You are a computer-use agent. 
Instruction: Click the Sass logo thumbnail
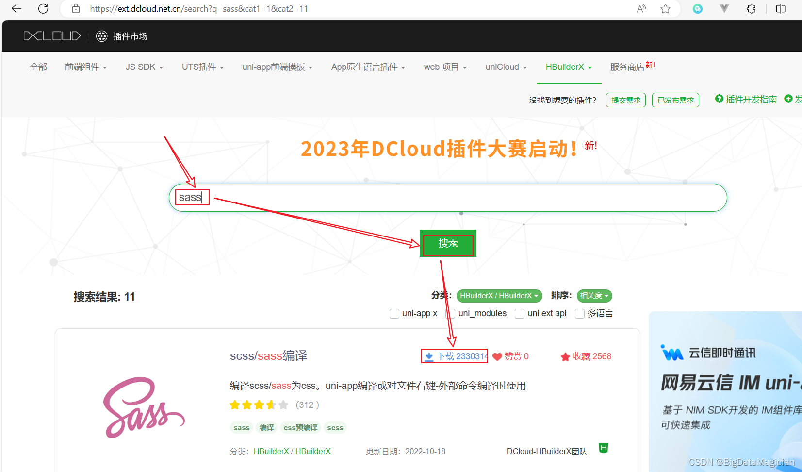(144, 407)
